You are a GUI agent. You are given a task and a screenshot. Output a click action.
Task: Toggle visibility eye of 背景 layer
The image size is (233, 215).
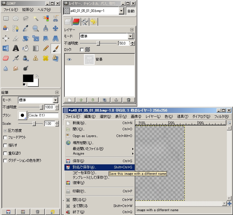(x=69, y=59)
